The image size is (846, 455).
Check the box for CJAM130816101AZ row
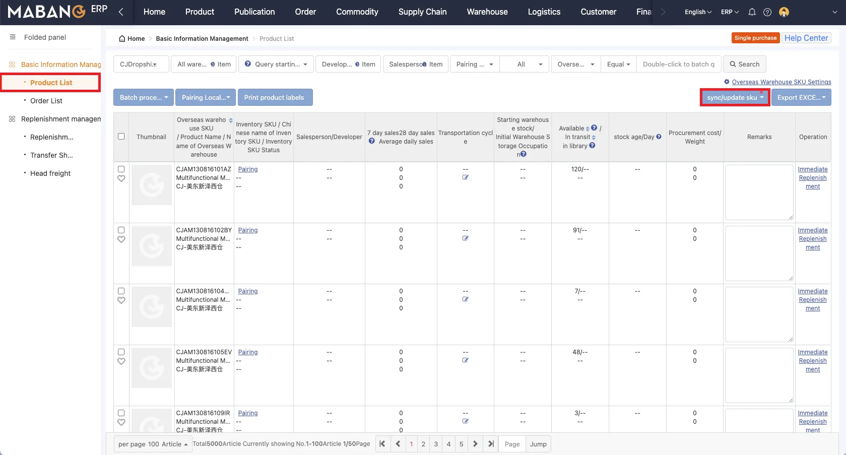click(x=121, y=169)
